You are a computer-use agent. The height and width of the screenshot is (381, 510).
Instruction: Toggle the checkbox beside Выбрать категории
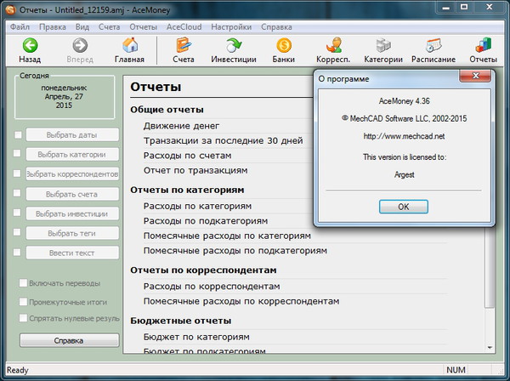coord(18,155)
